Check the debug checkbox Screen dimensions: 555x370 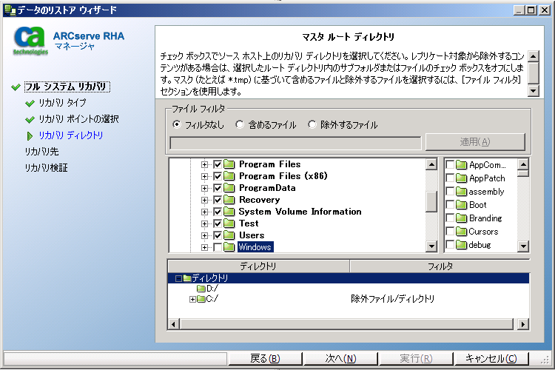[x=450, y=245]
